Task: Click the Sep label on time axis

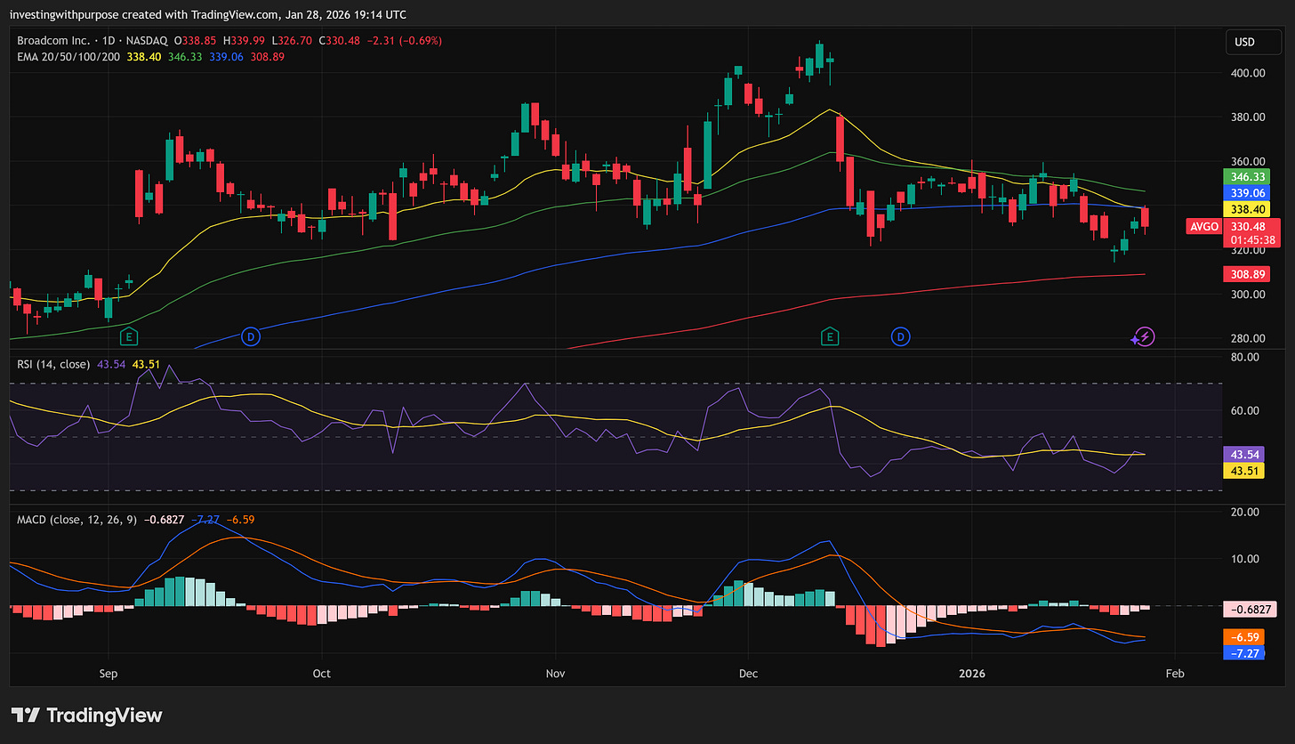Action: tap(109, 674)
